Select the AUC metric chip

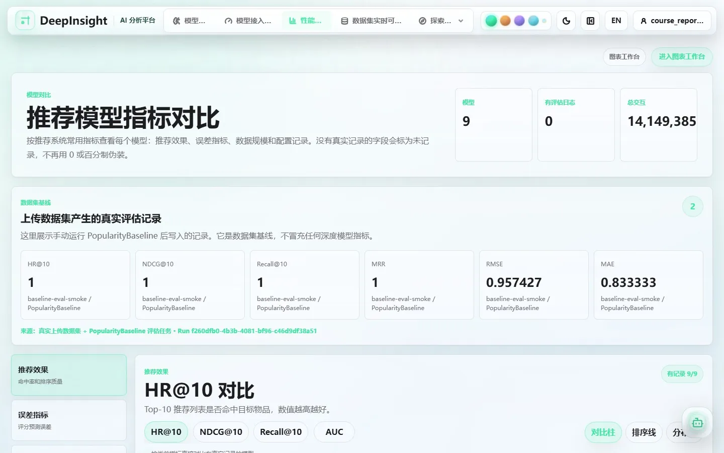(334, 432)
